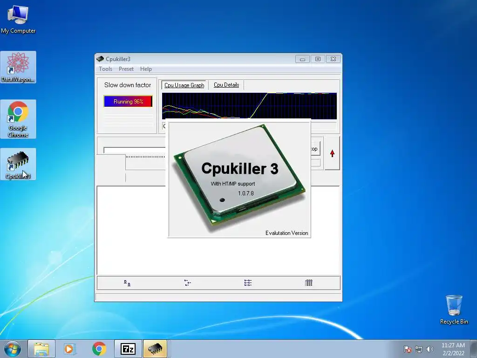Switch to the Cpu Usage Graph tab
Image resolution: width=477 pixels, height=358 pixels.
coord(184,85)
